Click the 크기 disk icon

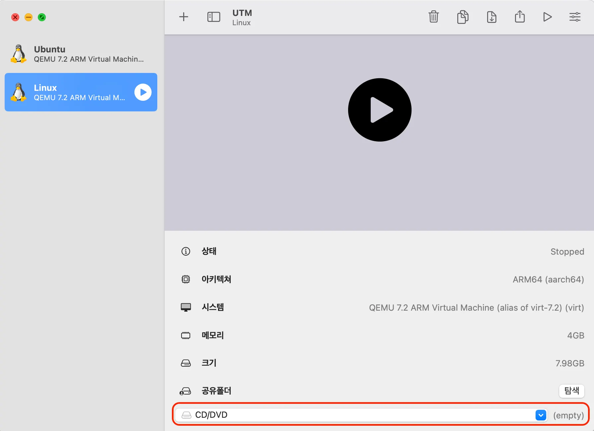click(186, 363)
